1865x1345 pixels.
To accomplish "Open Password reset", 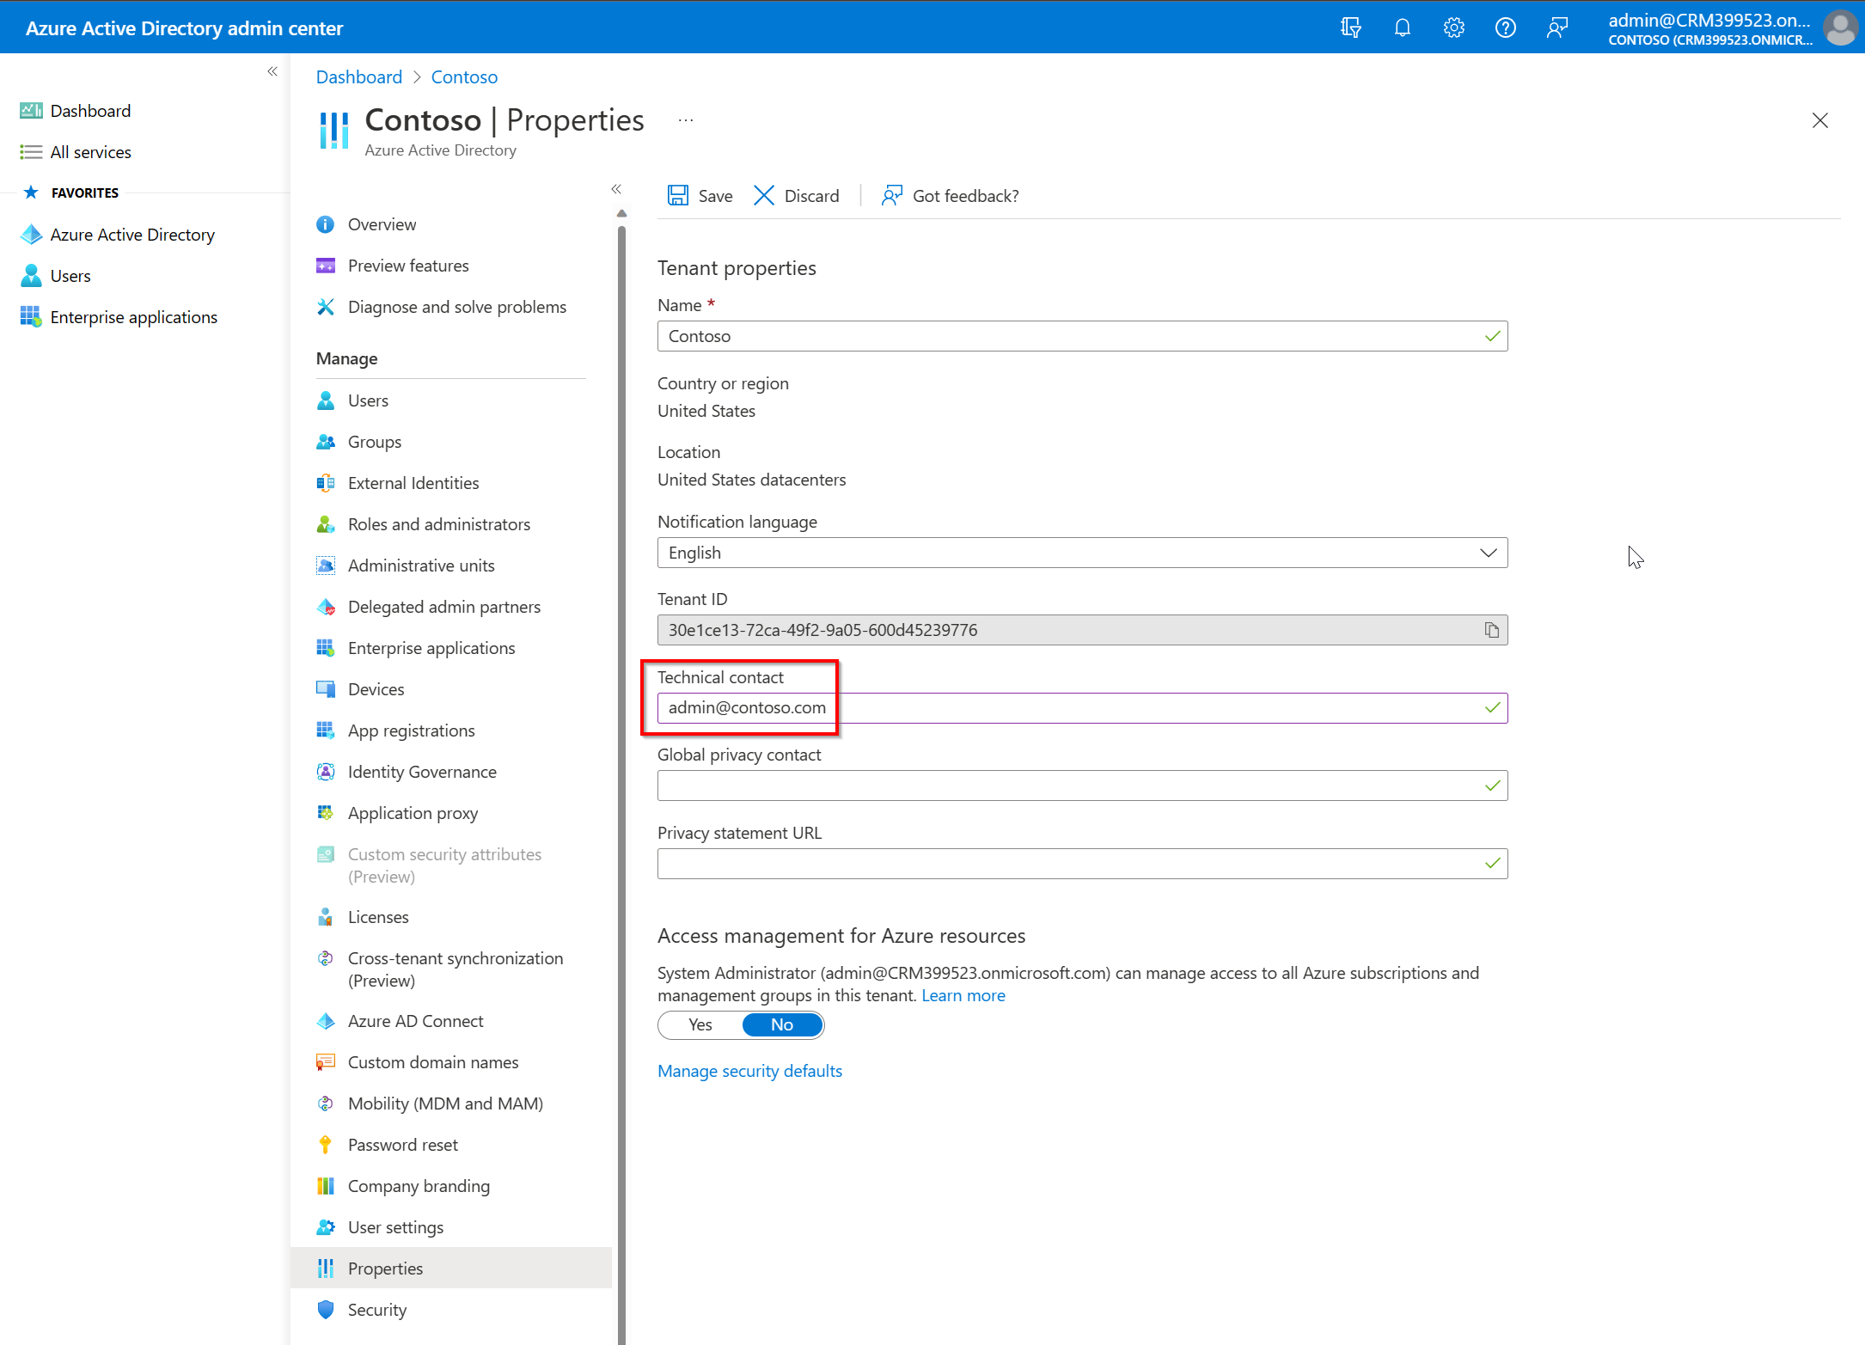I will point(403,1145).
